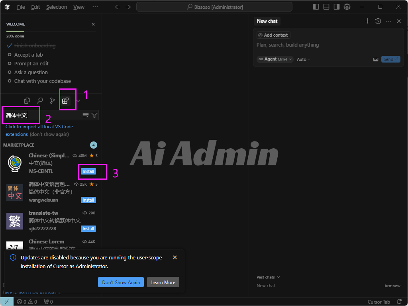Image resolution: width=408 pixels, height=306 pixels.
Task: Show errors and warnings in status bar
Action: 27,302
